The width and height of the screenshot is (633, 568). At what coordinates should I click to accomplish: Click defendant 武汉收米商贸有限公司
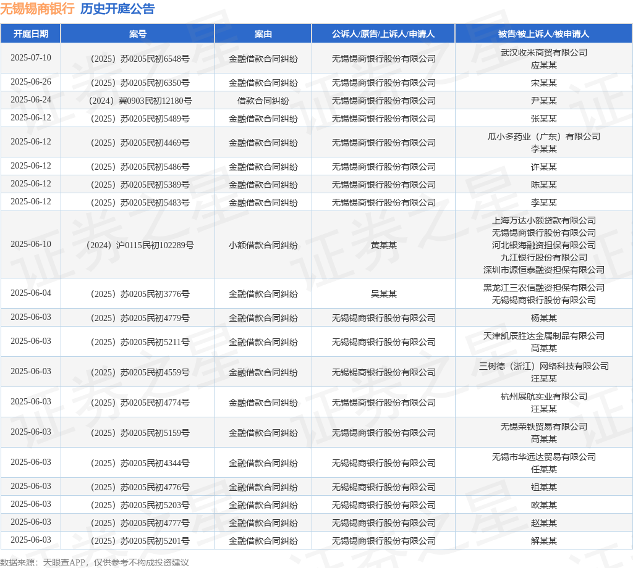[544, 52]
